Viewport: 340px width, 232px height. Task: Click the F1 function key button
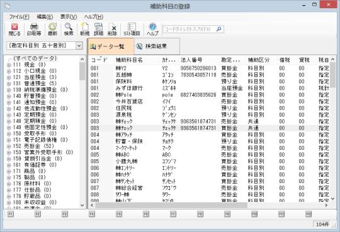coord(11,214)
